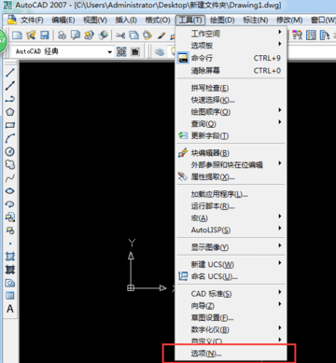Select the Multiline Text A tool
The height and width of the screenshot is (363, 336).
click(x=10, y=309)
